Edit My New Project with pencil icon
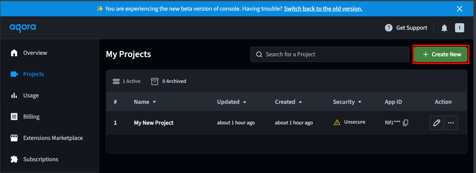 (437, 123)
